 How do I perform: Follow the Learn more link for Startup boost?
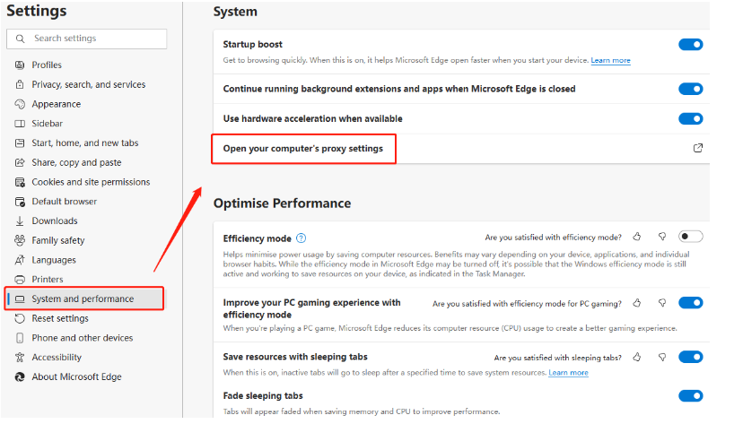610,60
